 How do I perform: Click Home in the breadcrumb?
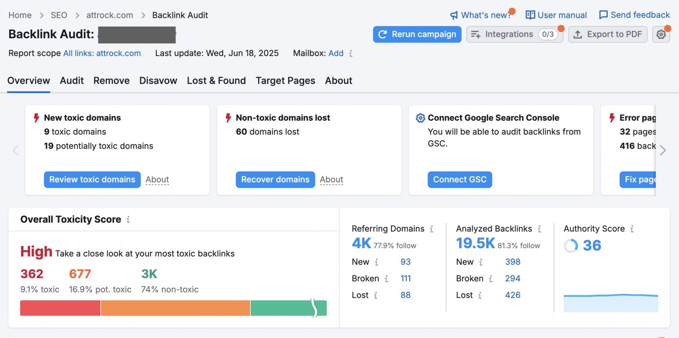coord(20,15)
